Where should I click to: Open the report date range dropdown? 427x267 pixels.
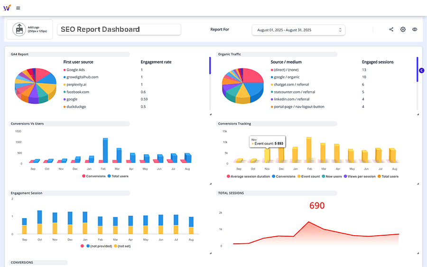pyautogui.click(x=298, y=30)
